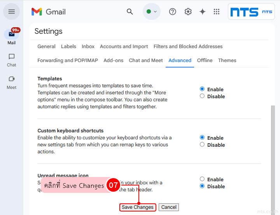
Task: Click the Settings gear icon
Action: 188,12
